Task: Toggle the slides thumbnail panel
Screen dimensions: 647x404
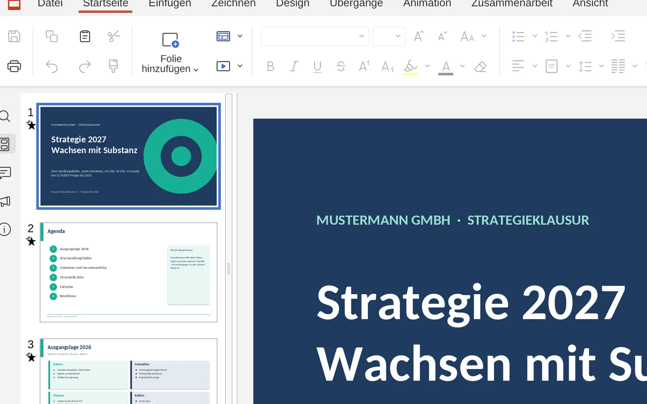Action: click(5, 144)
